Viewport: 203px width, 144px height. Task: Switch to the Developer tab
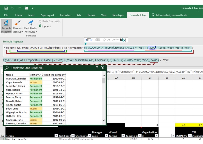118,15
